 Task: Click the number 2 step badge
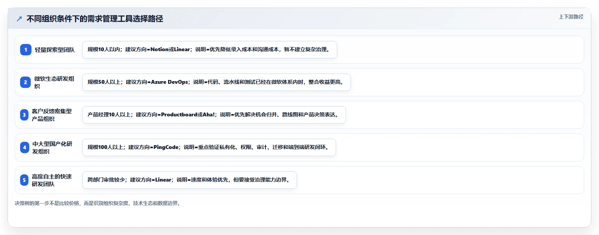click(25, 82)
